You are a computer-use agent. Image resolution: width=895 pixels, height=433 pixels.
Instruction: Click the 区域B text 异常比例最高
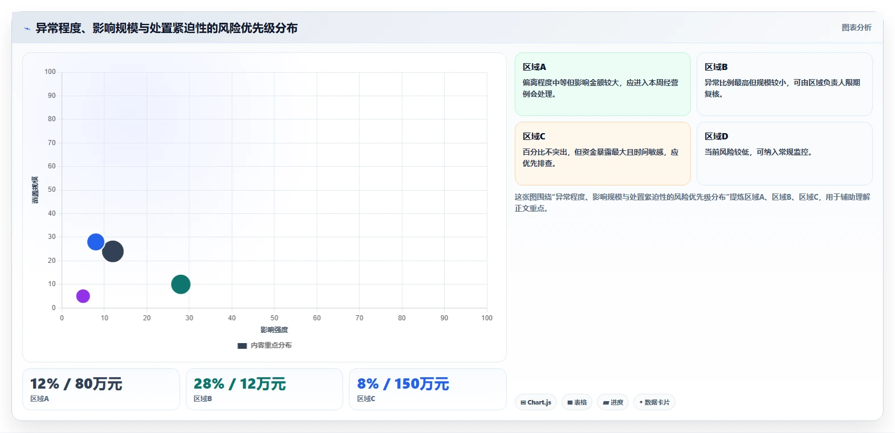pyautogui.click(x=782, y=88)
